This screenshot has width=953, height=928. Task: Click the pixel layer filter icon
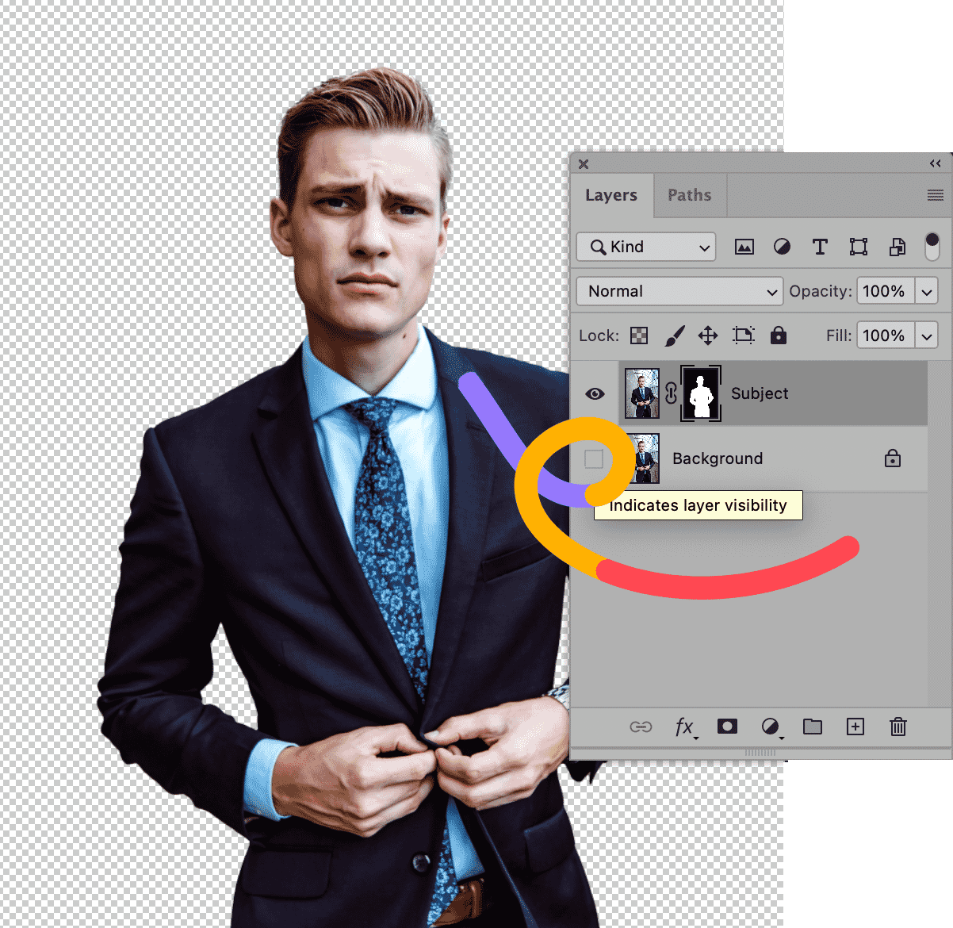coord(744,247)
